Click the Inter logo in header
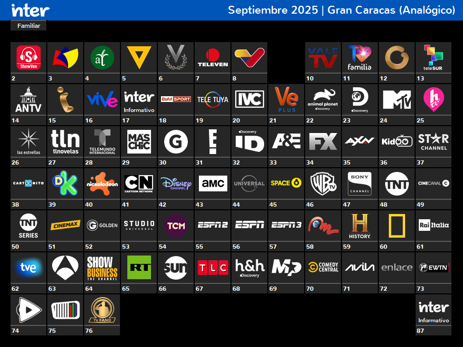Viewport: 463px width, 347px height. [31, 10]
